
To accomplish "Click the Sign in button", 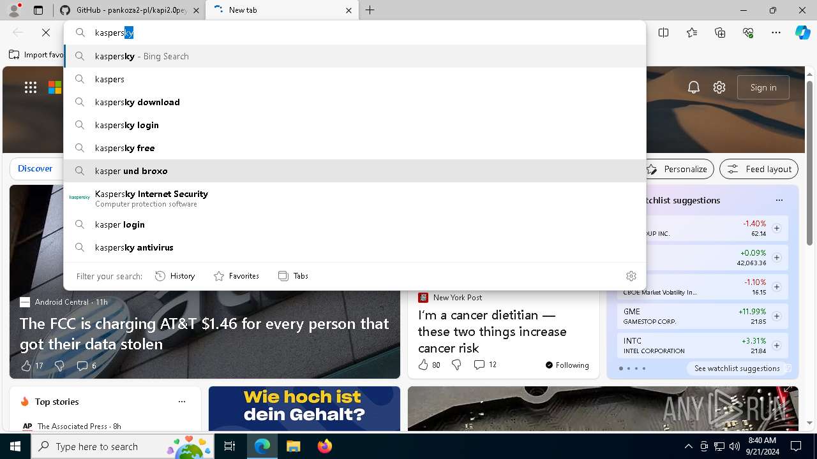I will click(x=763, y=87).
